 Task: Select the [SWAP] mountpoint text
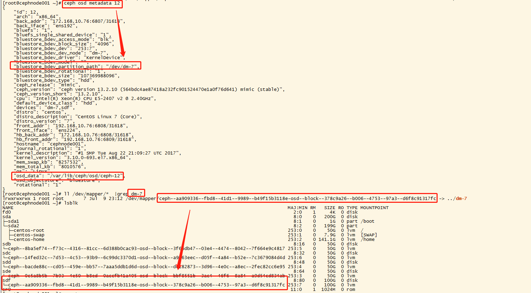point(369,235)
